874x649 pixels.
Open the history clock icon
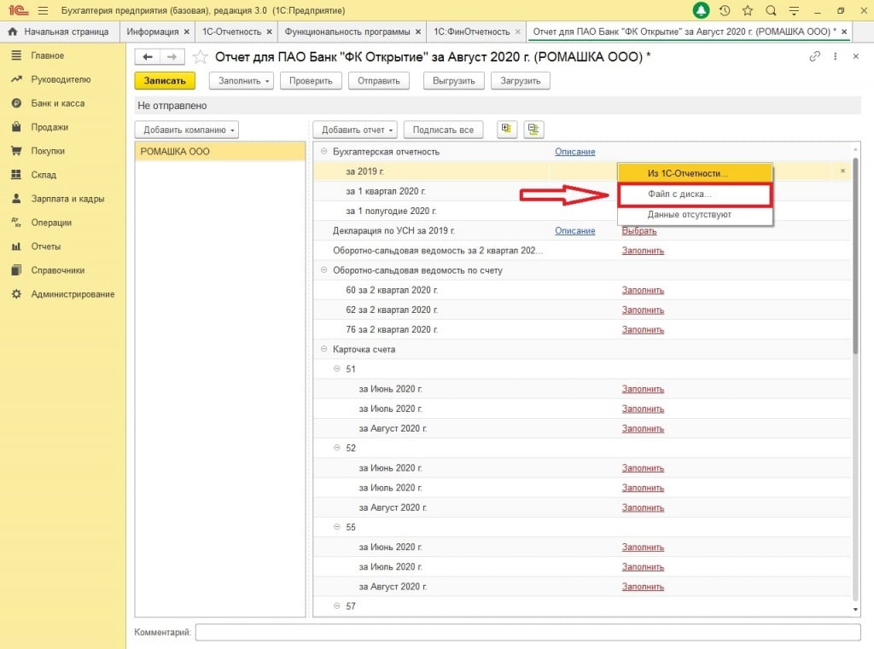725,10
